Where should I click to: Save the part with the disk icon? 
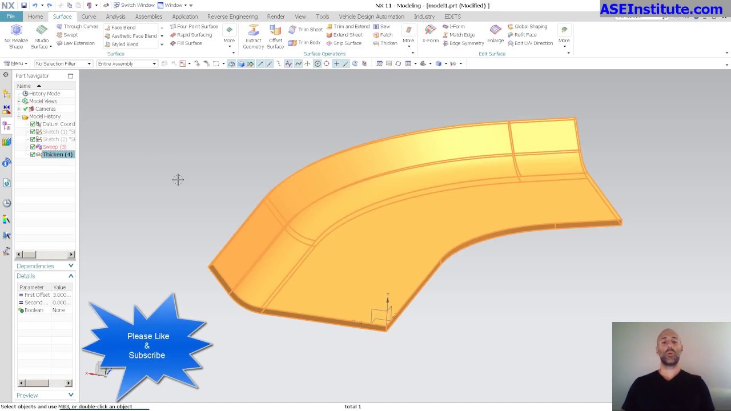click(23, 5)
